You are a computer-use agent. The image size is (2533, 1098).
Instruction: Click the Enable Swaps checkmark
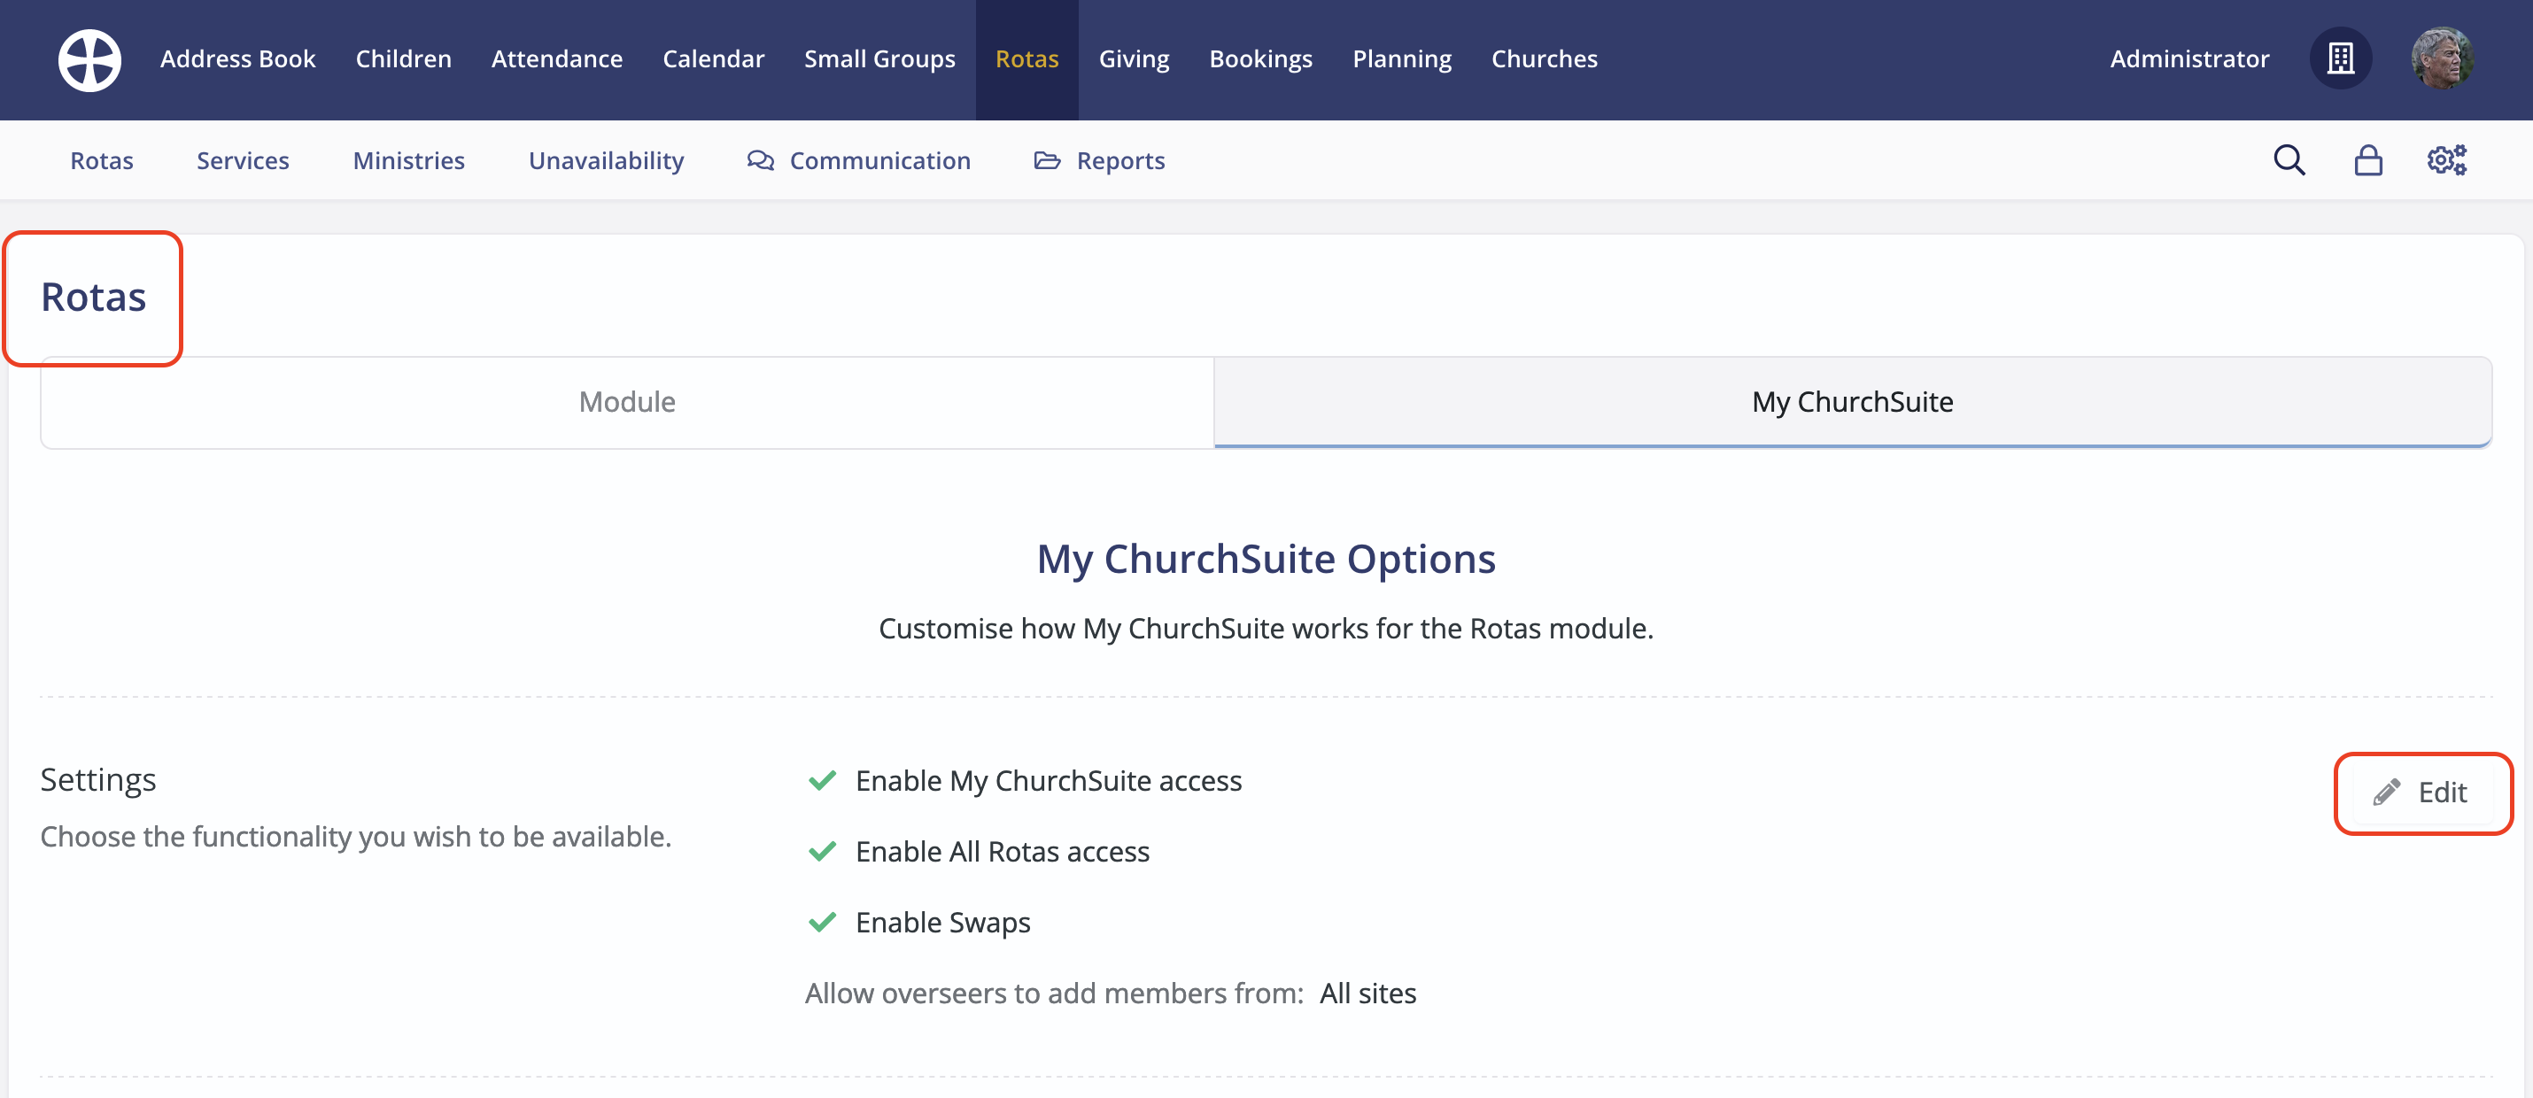(x=822, y=922)
